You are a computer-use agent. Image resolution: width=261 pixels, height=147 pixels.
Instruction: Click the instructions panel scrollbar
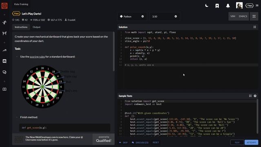[x=114, y=52]
